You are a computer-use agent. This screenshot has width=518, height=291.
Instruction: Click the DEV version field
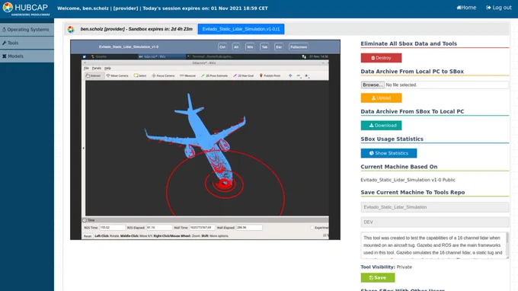click(435, 222)
